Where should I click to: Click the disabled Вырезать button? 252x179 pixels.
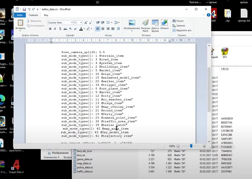[x=34, y=21]
